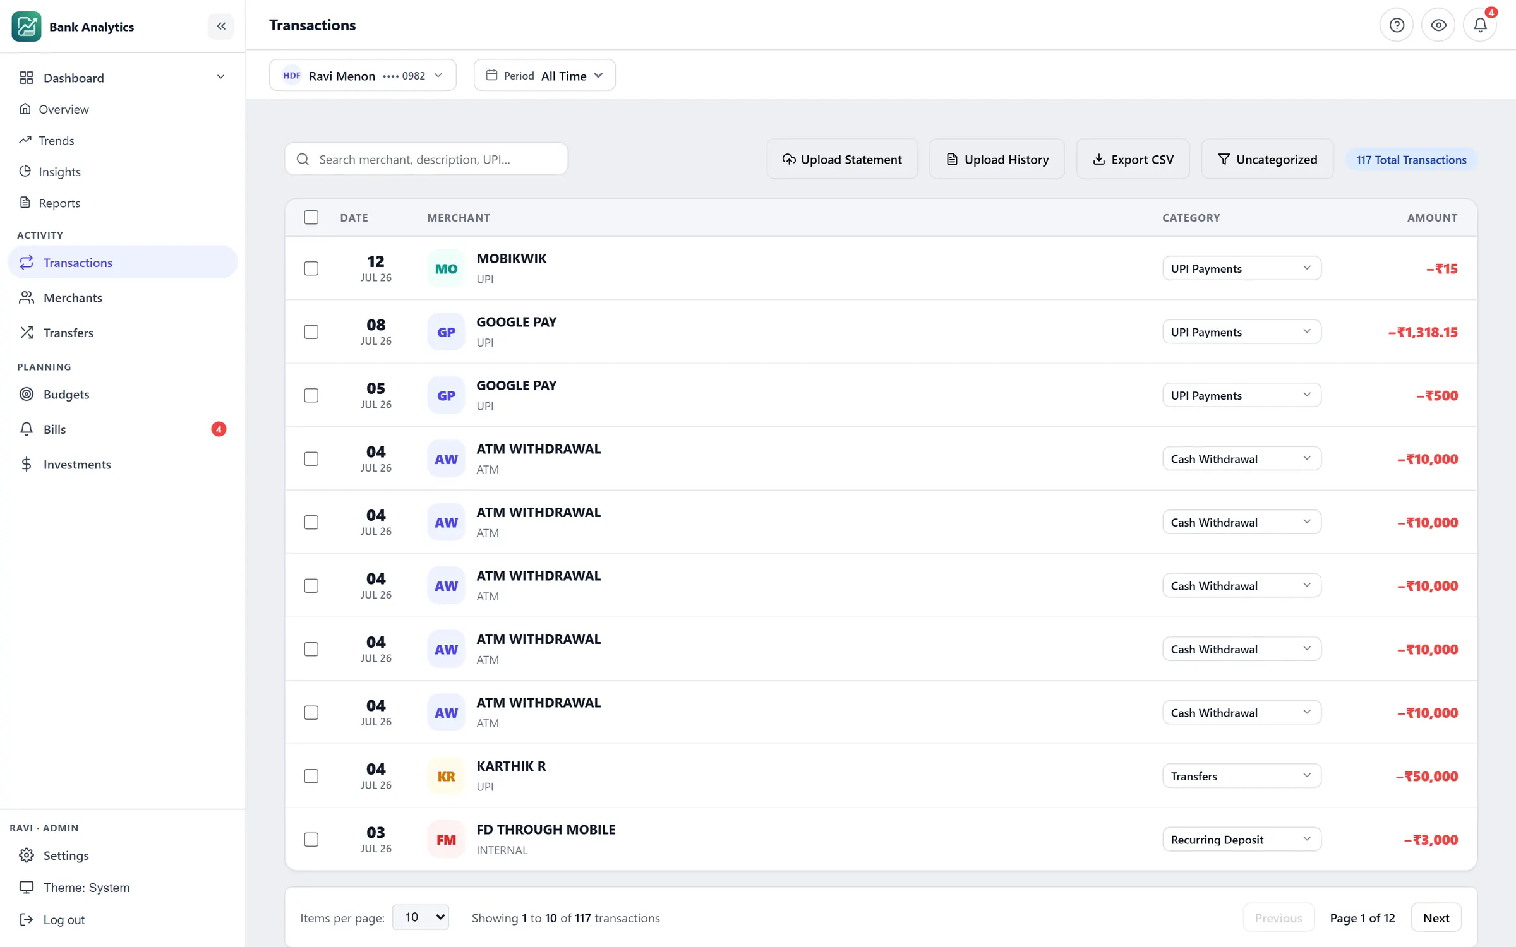Click the KR avatar for Karthik R
This screenshot has height=947, width=1516.
point(446,776)
